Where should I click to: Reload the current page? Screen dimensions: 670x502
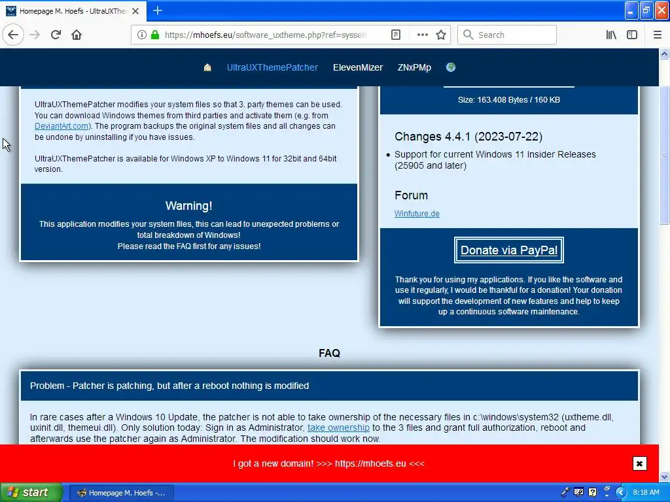pos(56,35)
